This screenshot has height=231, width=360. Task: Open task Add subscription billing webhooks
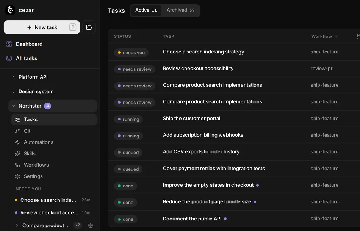coord(203,135)
